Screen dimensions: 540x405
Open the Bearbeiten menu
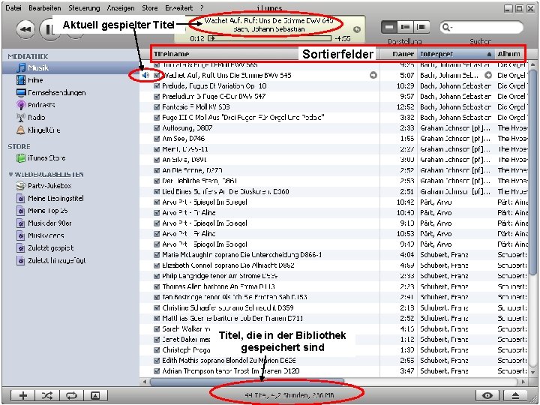click(45, 7)
